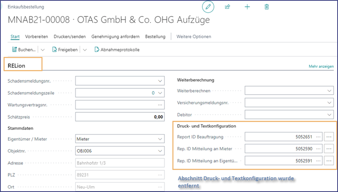338x192 pixels.
Task: Open the Bestellung tab
Action: pos(155,36)
